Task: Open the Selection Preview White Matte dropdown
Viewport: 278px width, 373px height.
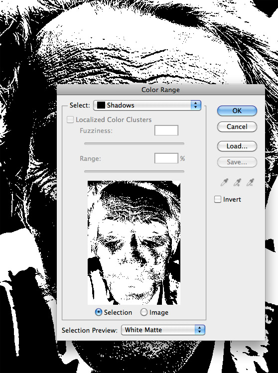Action: [x=163, y=330]
